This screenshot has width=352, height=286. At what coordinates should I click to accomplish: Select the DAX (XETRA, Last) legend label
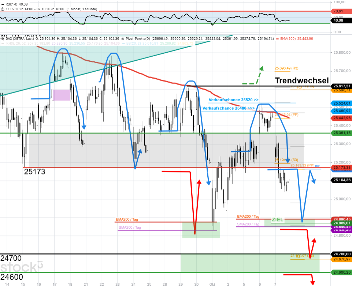click(20, 39)
